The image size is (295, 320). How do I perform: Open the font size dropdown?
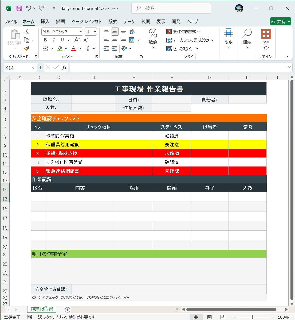pyautogui.click(x=95, y=32)
